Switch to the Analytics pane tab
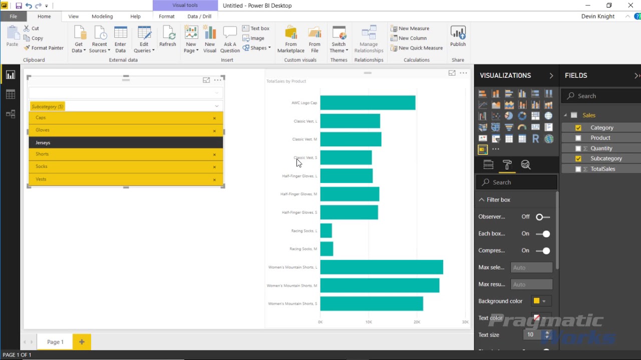641x360 pixels. [525, 164]
